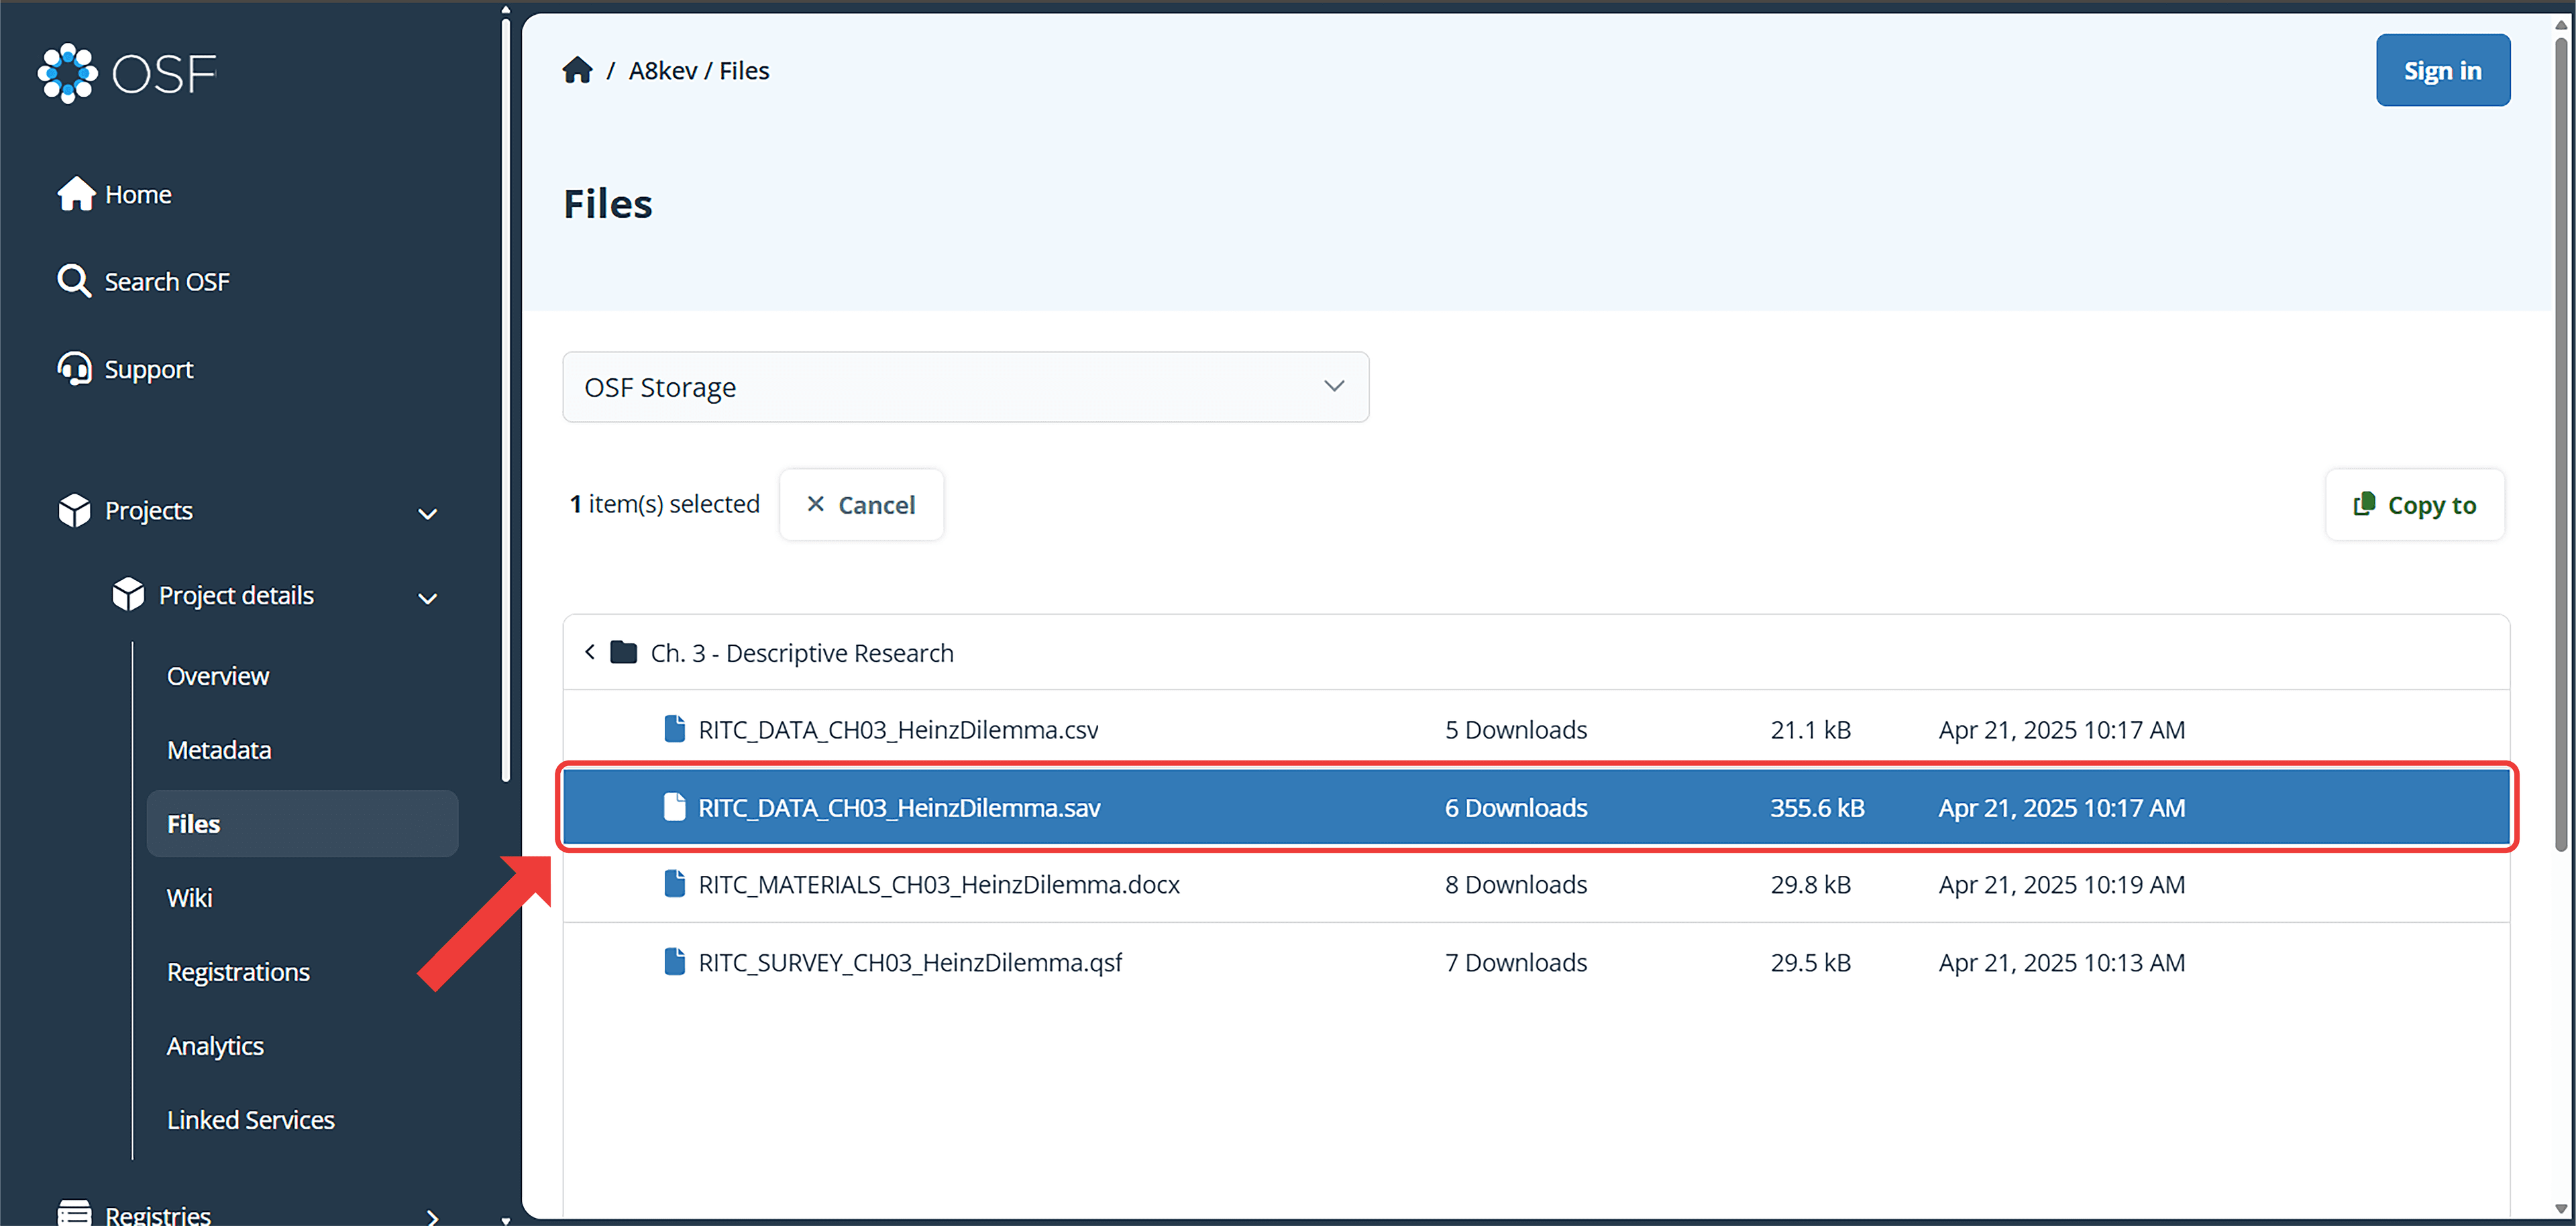The height and width of the screenshot is (1226, 2576).
Task: Click the '1 item(s) selected' text
Action: click(664, 504)
